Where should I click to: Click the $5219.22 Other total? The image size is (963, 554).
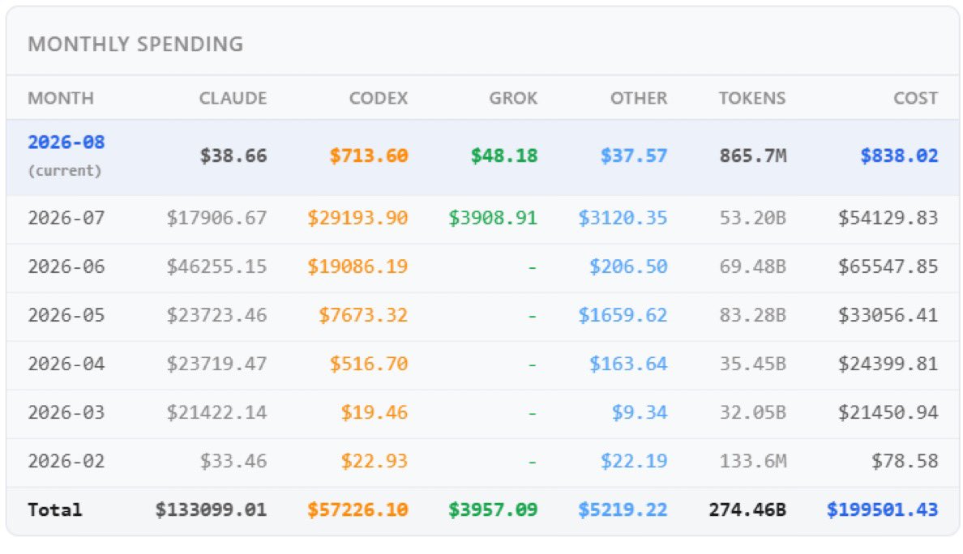623,509
